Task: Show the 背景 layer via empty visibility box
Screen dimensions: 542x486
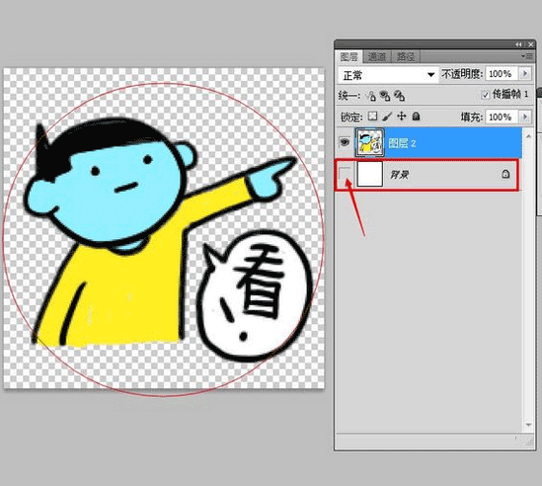Action: coord(345,173)
